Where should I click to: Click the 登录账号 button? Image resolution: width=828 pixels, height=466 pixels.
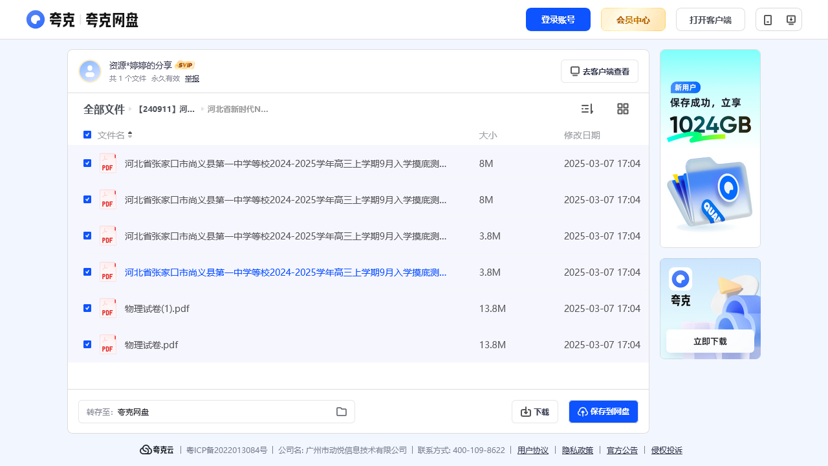tap(558, 19)
